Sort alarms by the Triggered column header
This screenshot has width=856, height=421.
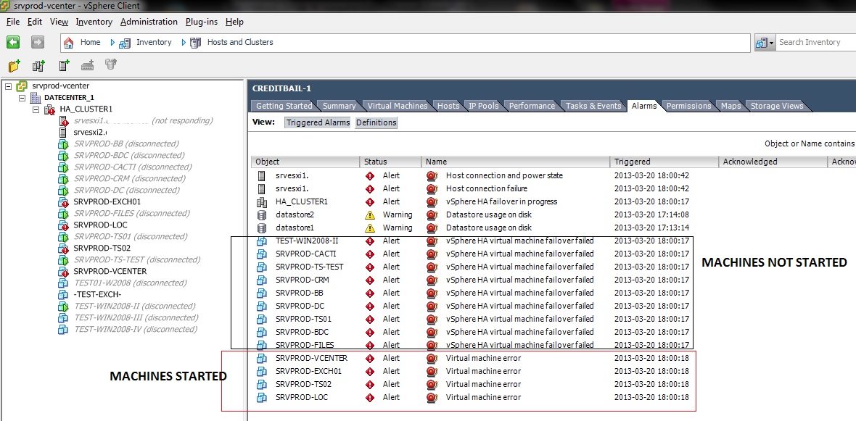[664, 162]
